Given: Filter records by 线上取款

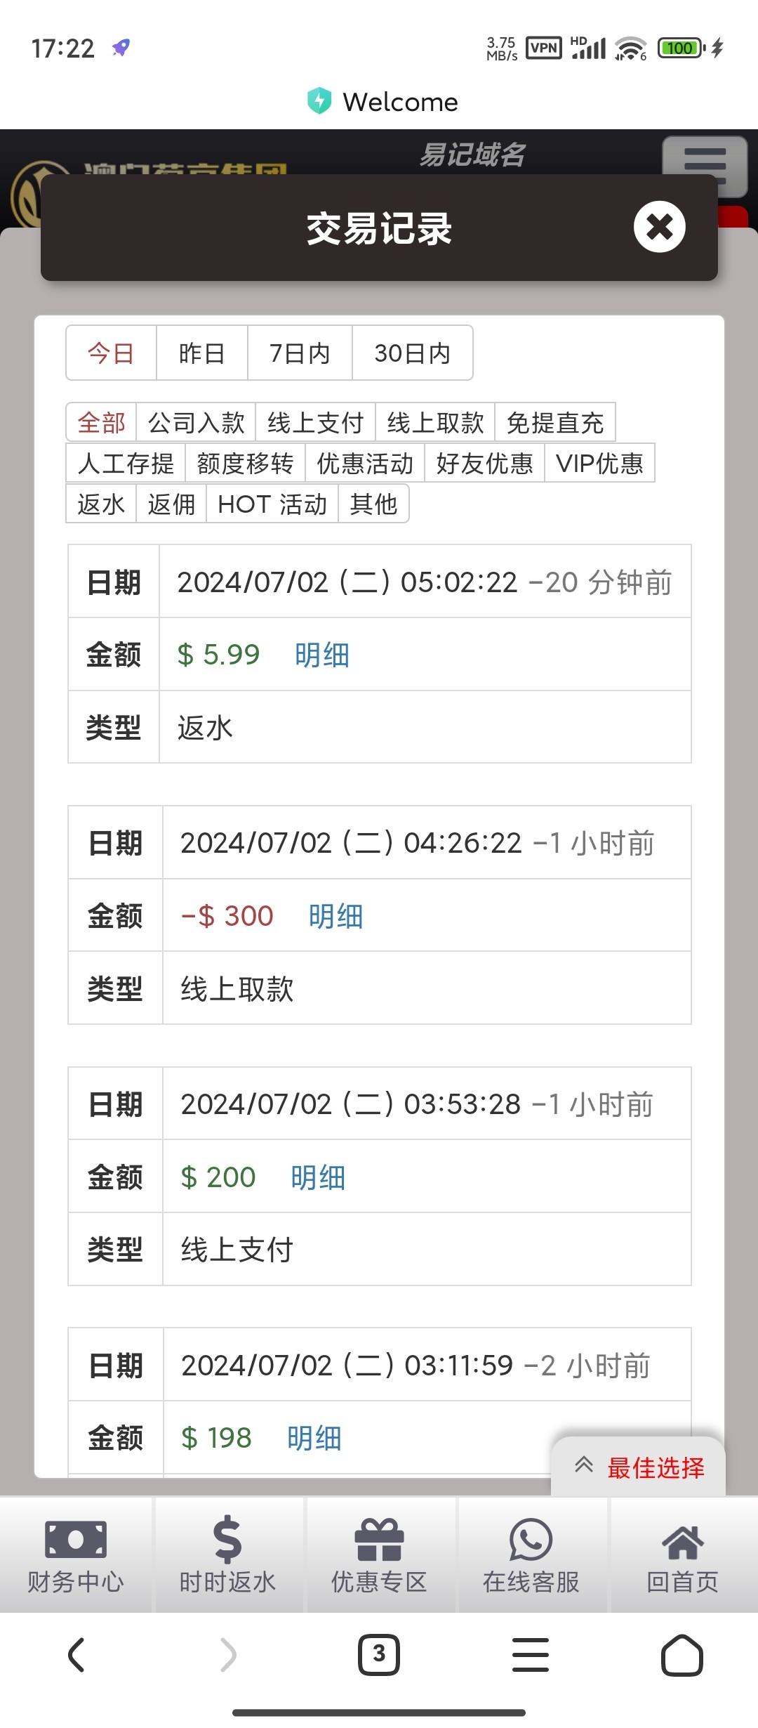Looking at the screenshot, I should pyautogui.click(x=435, y=423).
